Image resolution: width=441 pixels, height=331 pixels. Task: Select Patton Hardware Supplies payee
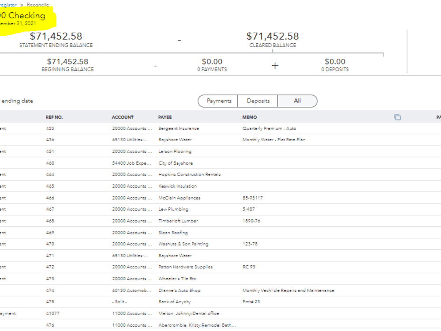click(x=185, y=267)
